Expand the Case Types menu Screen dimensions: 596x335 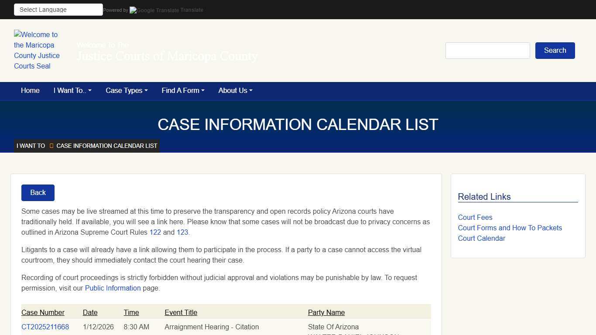[126, 91]
